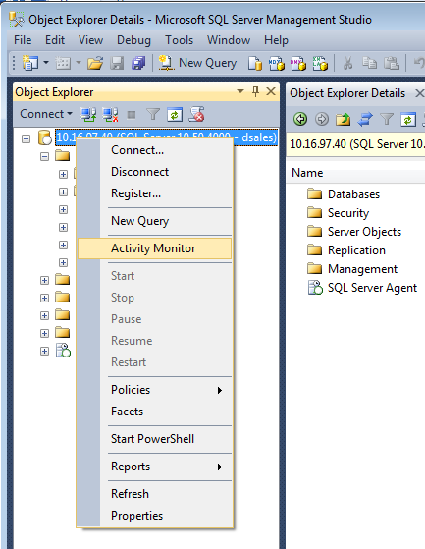Click the Synchronize arrows icon in Details pane
425x549 pixels.
(x=365, y=119)
